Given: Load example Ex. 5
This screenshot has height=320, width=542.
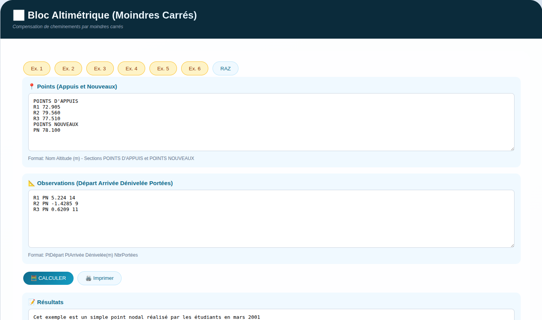Looking at the screenshot, I should 163,68.
